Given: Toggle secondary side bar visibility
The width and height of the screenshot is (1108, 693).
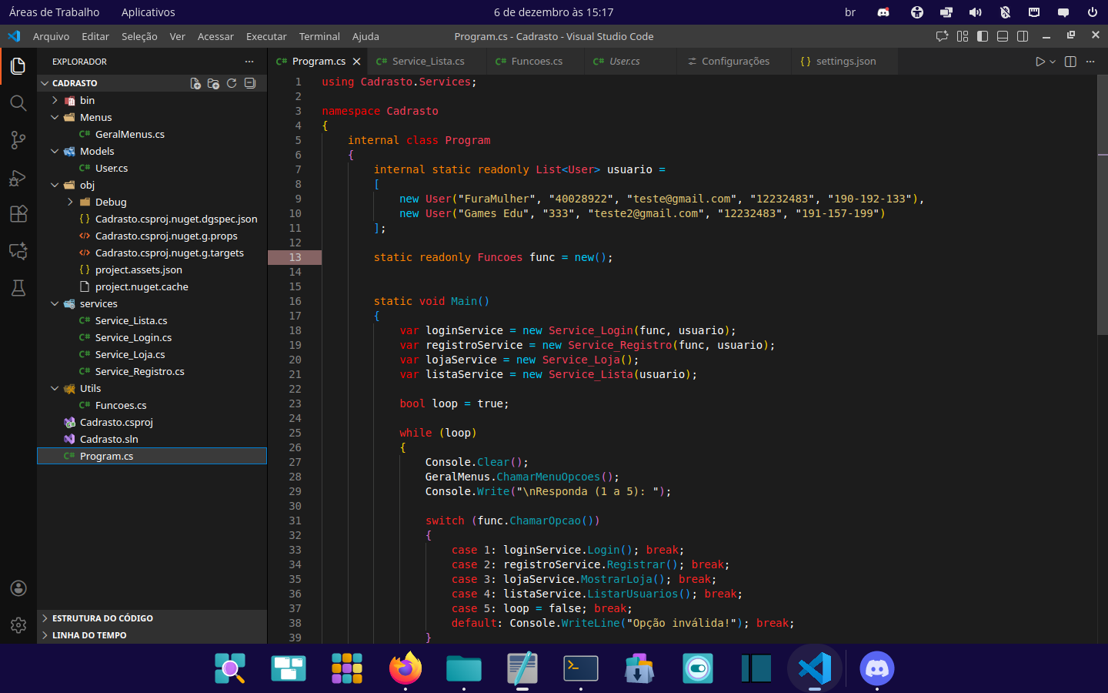Looking at the screenshot, I should tap(1023, 36).
